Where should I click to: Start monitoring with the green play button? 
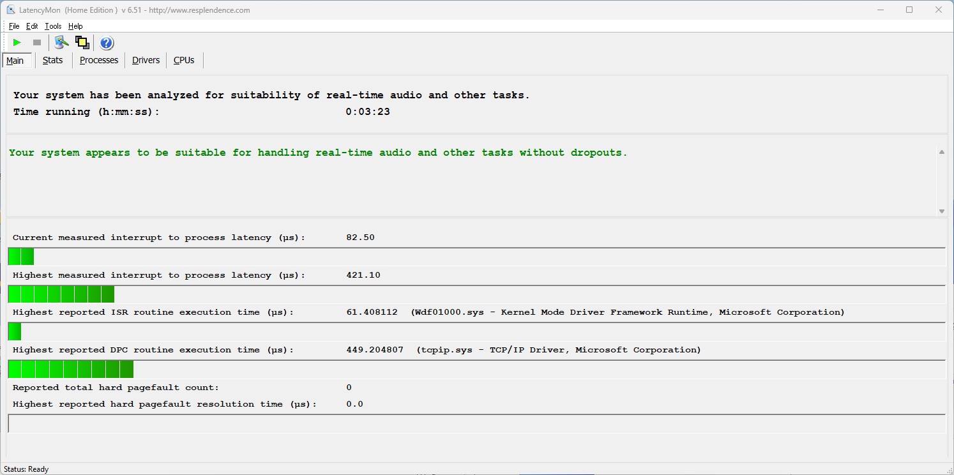pos(17,43)
